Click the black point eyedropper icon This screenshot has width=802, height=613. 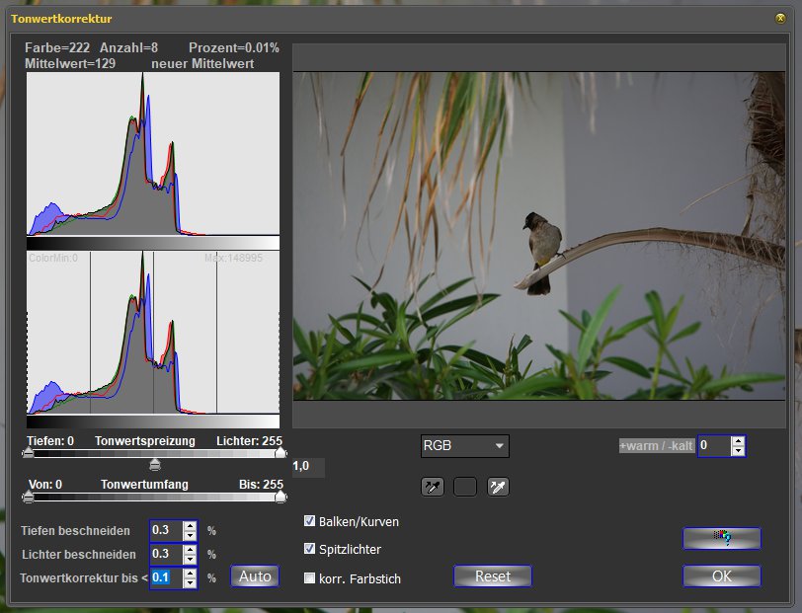pyautogui.click(x=431, y=487)
